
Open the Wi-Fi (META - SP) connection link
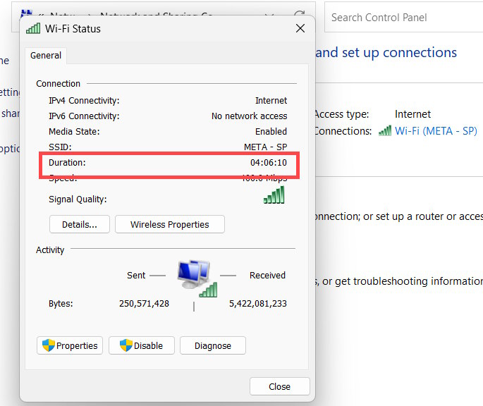pos(436,131)
